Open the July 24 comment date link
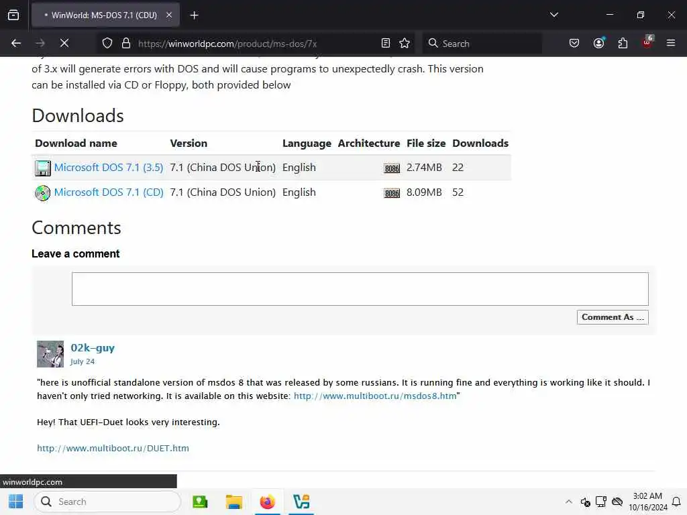The width and height of the screenshot is (687, 515). point(83,361)
